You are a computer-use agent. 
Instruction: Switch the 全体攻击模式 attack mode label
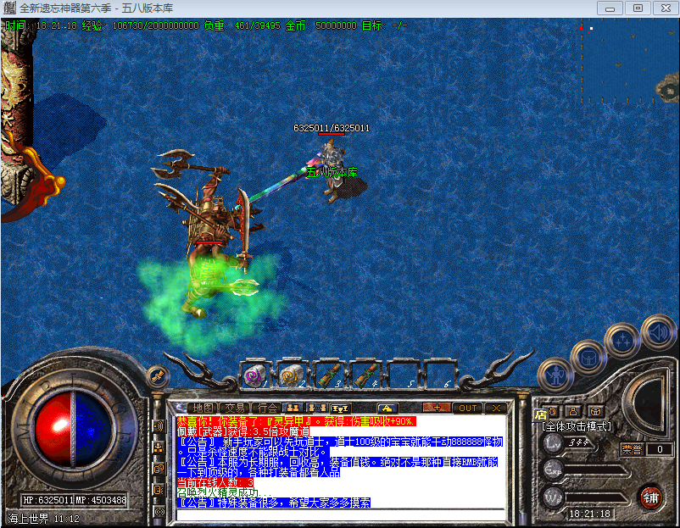577,426
